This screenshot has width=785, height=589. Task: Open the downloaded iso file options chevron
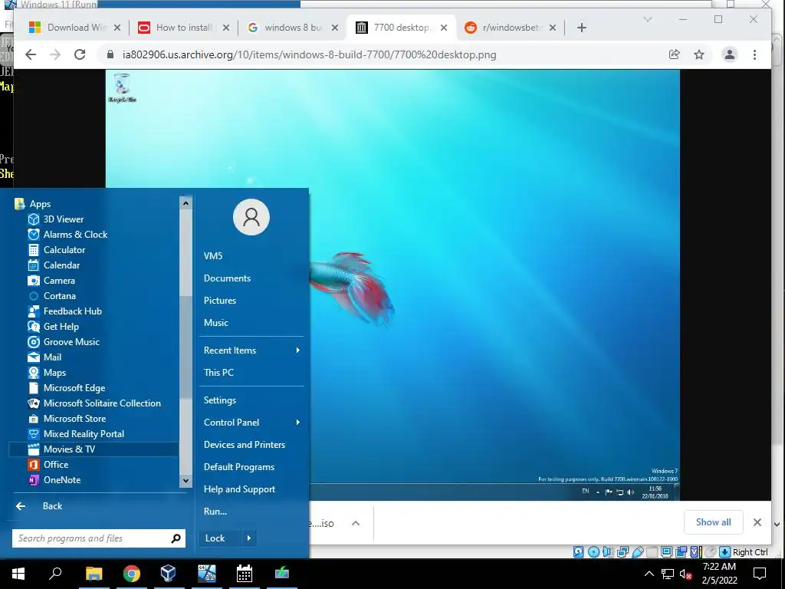(356, 523)
